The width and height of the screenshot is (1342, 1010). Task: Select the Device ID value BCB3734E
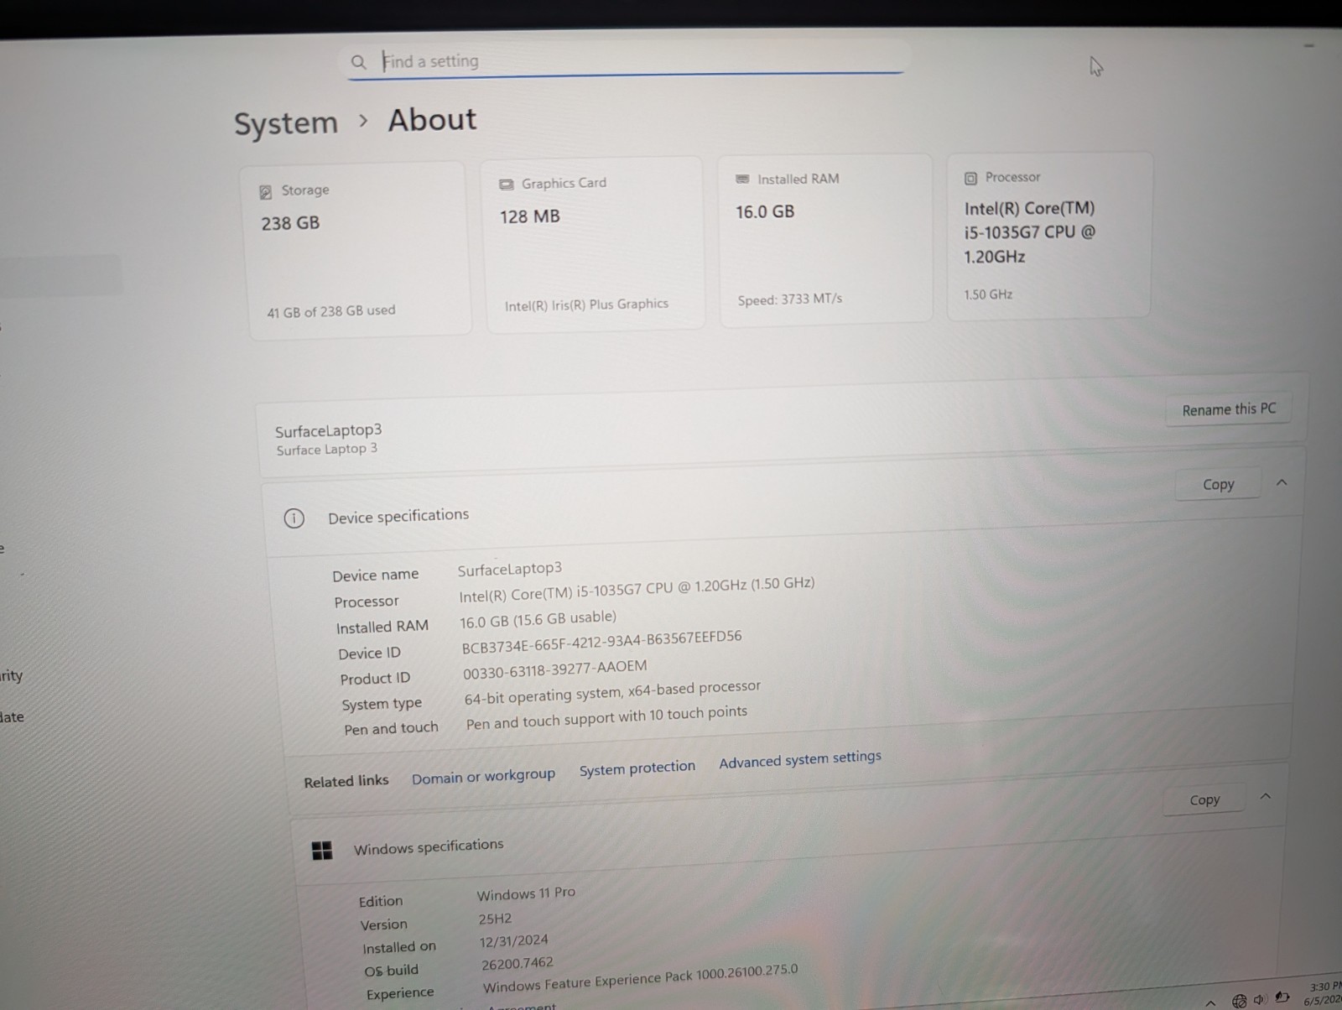pyautogui.click(x=601, y=642)
